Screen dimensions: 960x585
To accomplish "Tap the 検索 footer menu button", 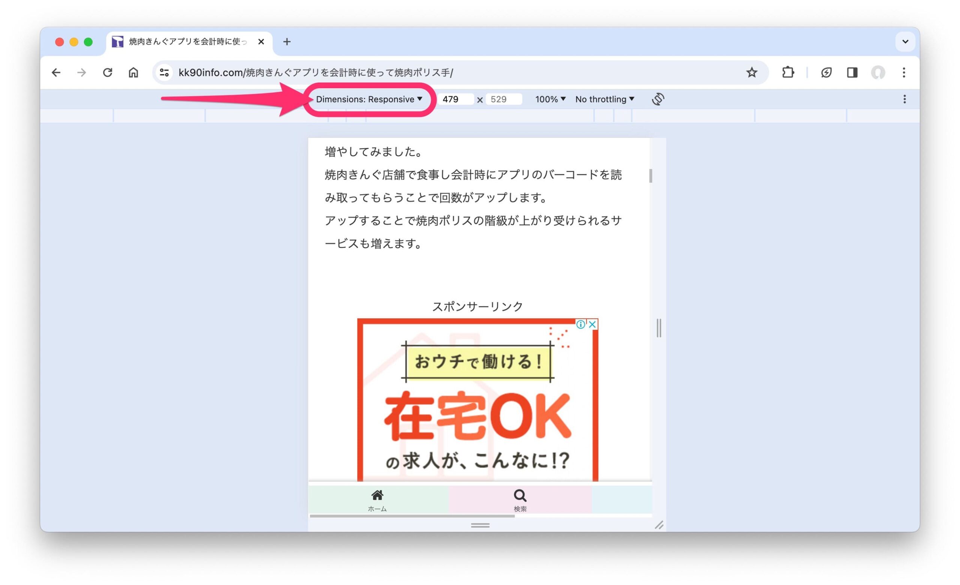I will (520, 501).
